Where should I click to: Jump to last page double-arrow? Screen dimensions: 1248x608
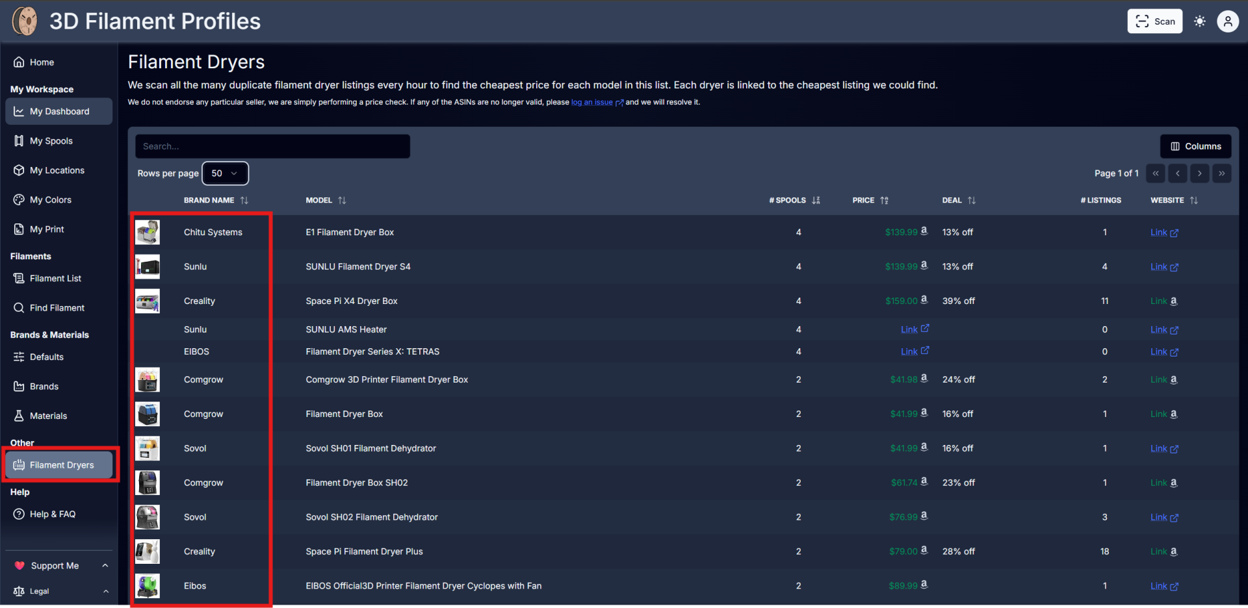(x=1221, y=173)
